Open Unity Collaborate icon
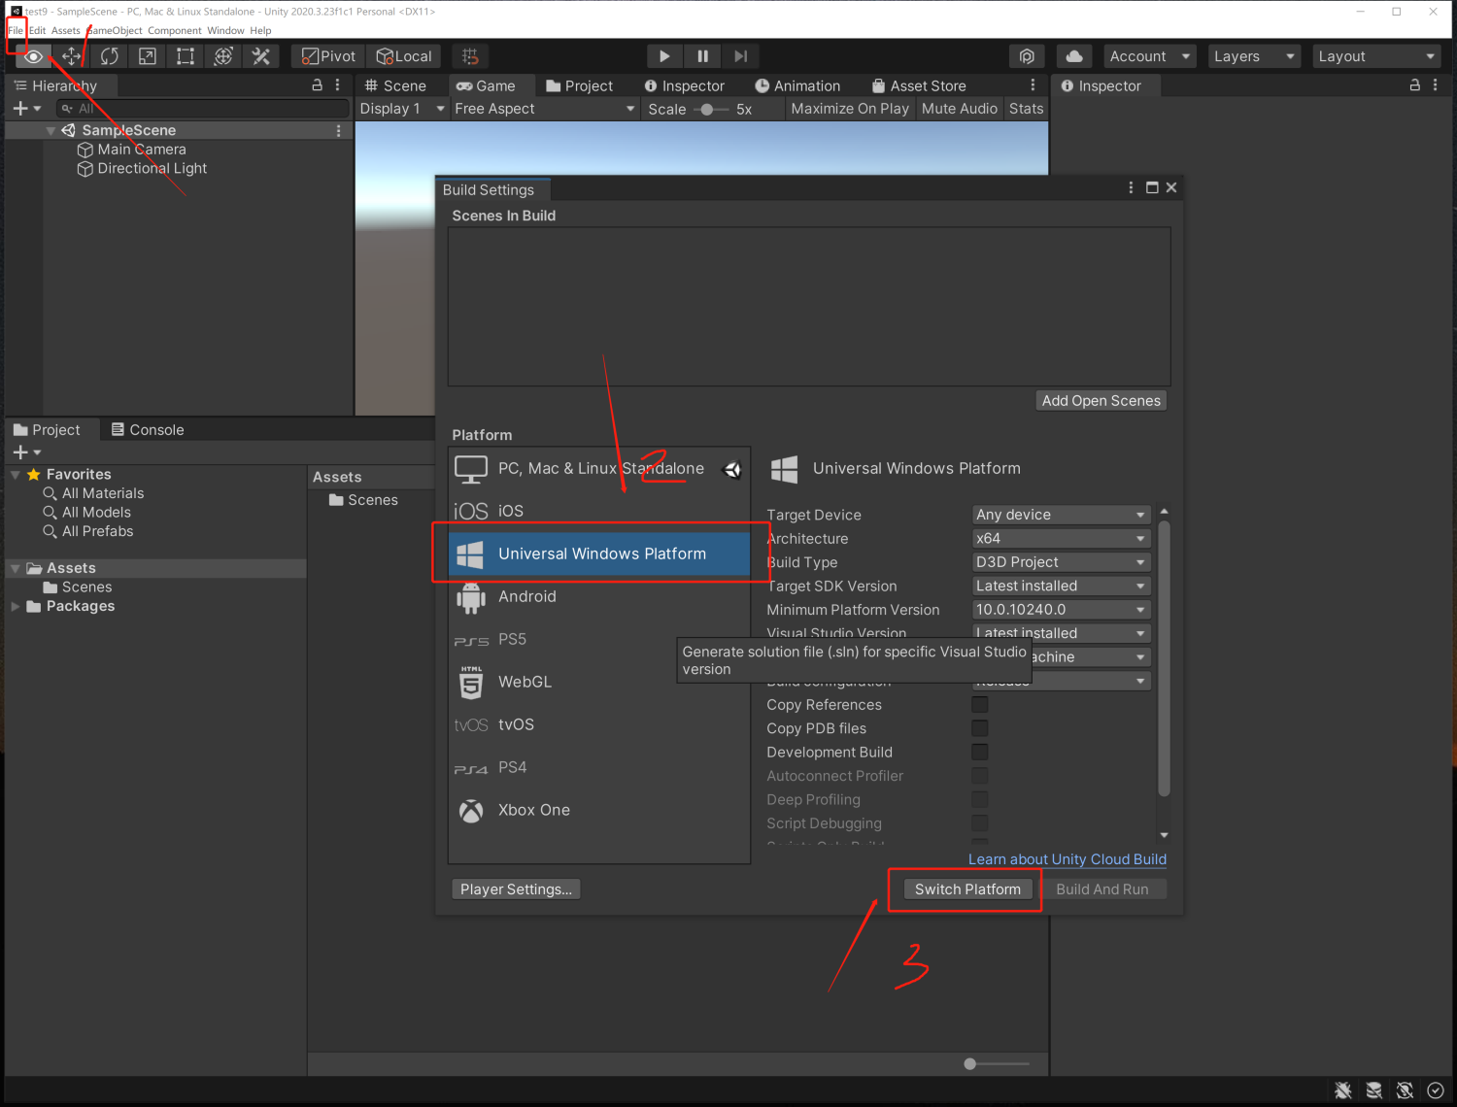 (1027, 56)
